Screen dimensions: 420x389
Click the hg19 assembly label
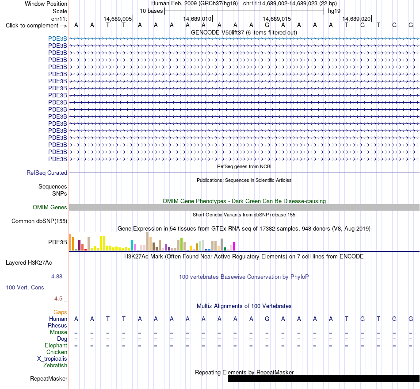334,11
